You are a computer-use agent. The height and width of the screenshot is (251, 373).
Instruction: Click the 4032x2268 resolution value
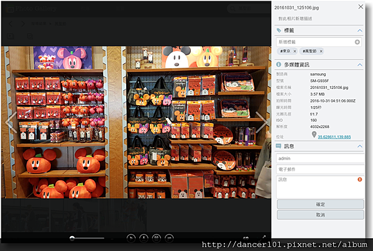coord(320,127)
